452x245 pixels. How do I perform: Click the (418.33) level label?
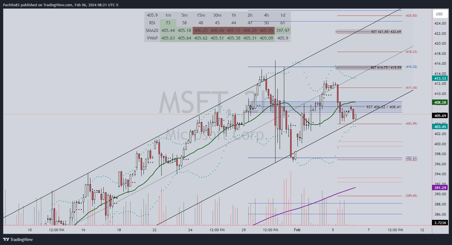(411, 52)
